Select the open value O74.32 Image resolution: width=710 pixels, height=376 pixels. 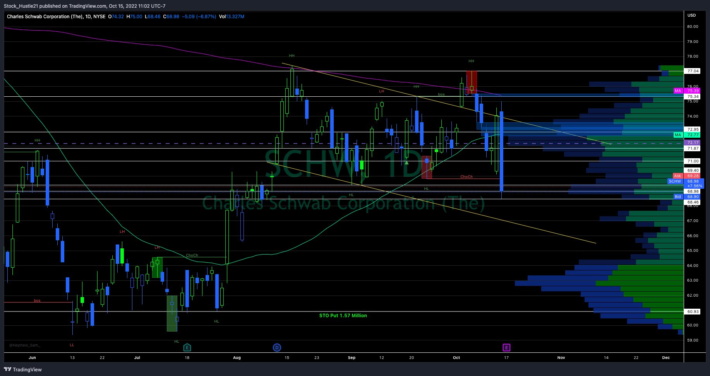coord(116,17)
